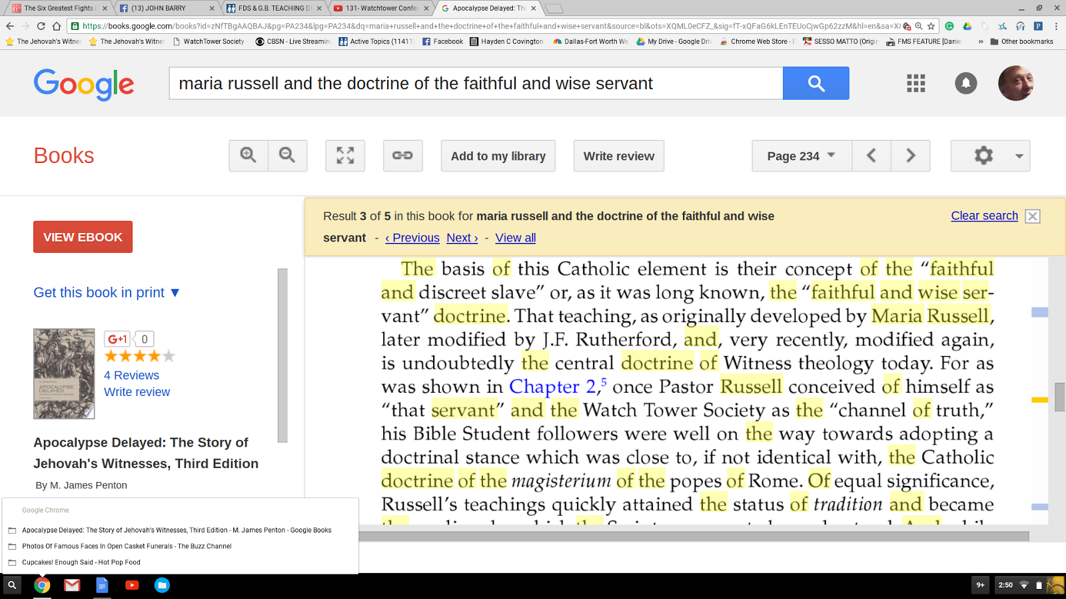Image resolution: width=1066 pixels, height=599 pixels.
Task: Click the VIEW EBOOK button
Action: 83,237
